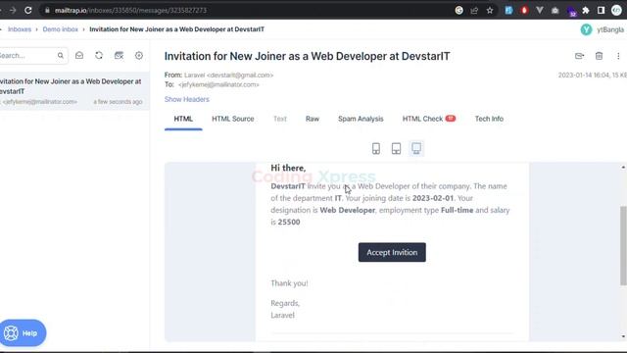Open the Extensions puzzle icon
This screenshot has height=353, width=627.
tap(586, 11)
